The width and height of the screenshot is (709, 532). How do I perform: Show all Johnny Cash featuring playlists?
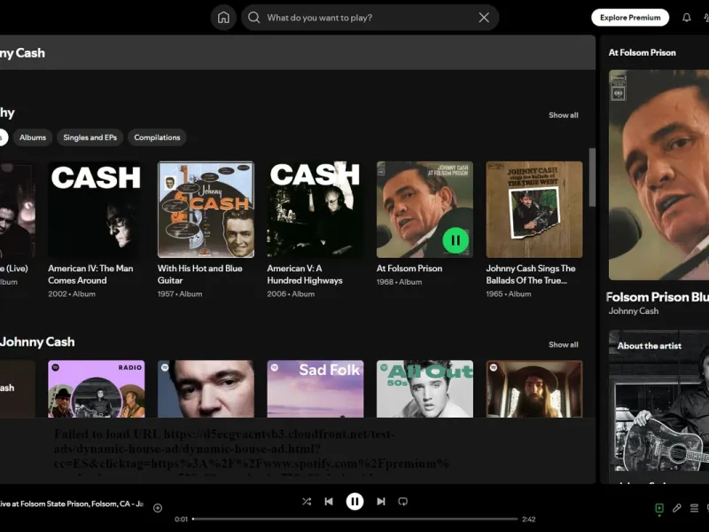point(564,345)
